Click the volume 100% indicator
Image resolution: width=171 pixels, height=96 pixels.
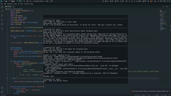tap(139, 1)
